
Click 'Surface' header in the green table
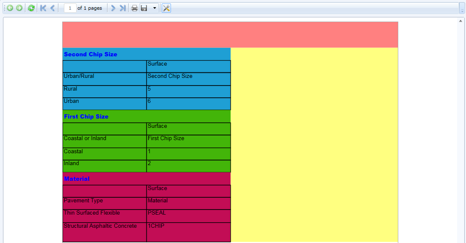pos(189,129)
